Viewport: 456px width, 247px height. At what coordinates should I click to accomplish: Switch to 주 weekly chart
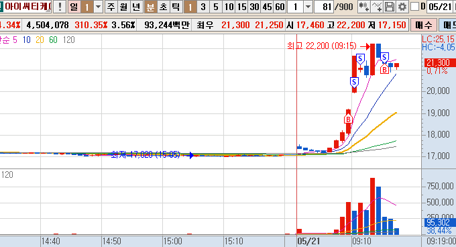pyautogui.click(x=111, y=7)
